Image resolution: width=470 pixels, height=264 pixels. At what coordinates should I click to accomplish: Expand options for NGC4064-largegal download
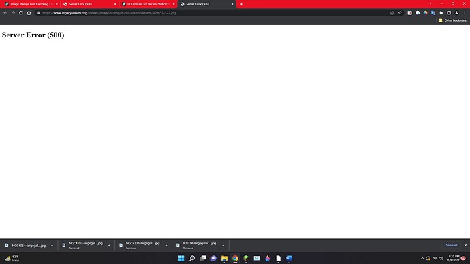coord(52,246)
